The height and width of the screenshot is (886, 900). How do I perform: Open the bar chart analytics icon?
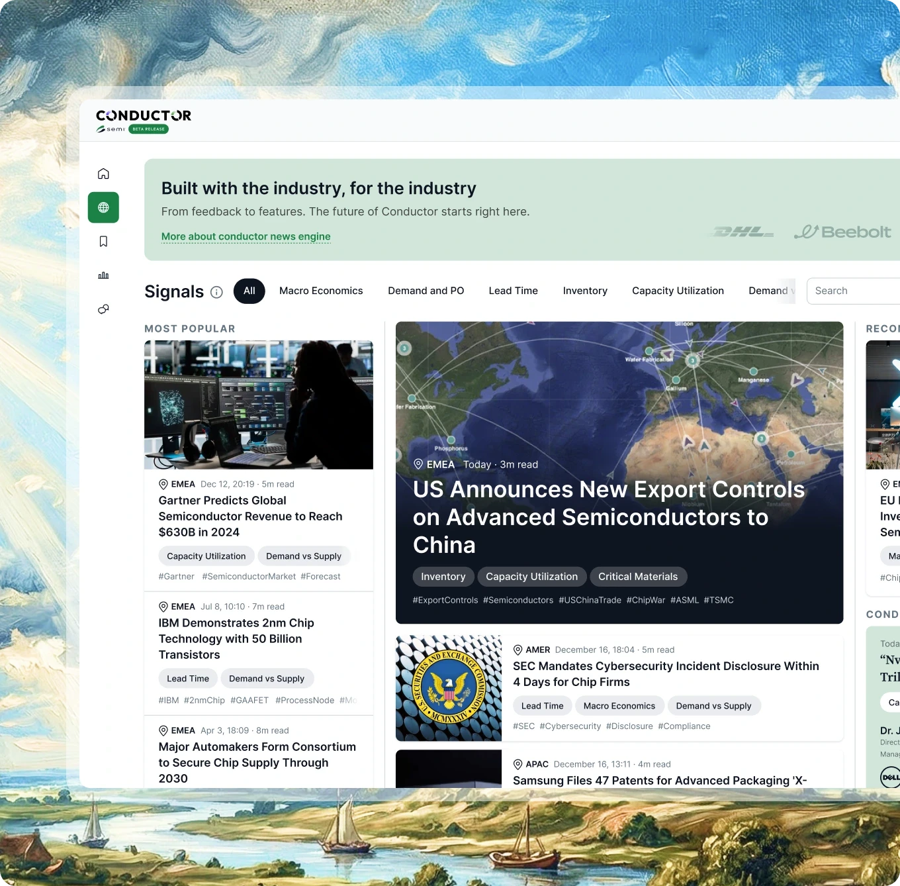103,275
